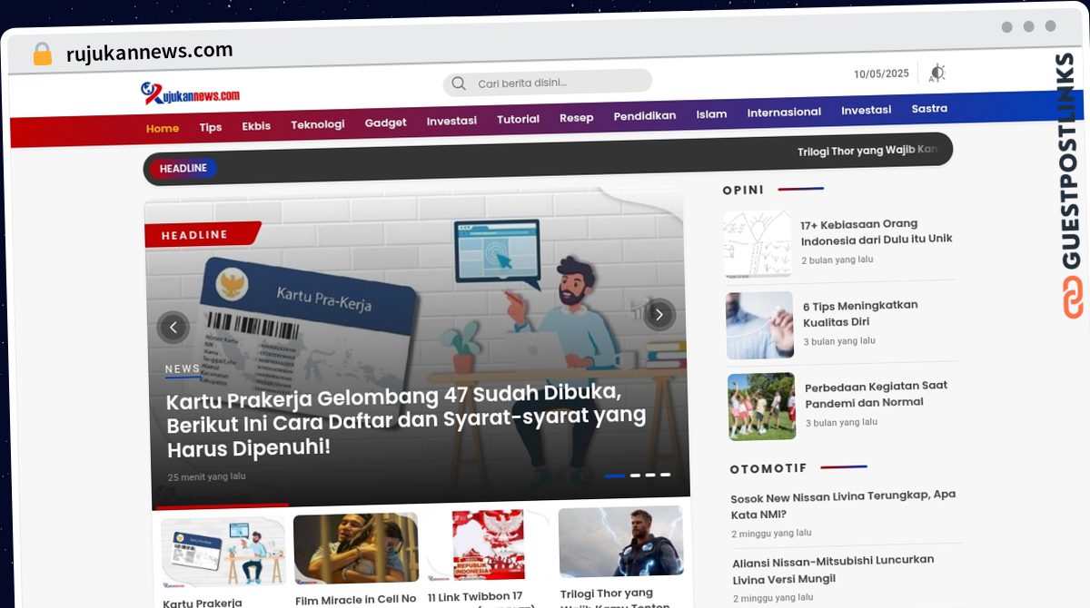Read 6 Tips Meningkatkan Kualitas Diri
Image resolution: width=1090 pixels, height=608 pixels.
(x=859, y=314)
